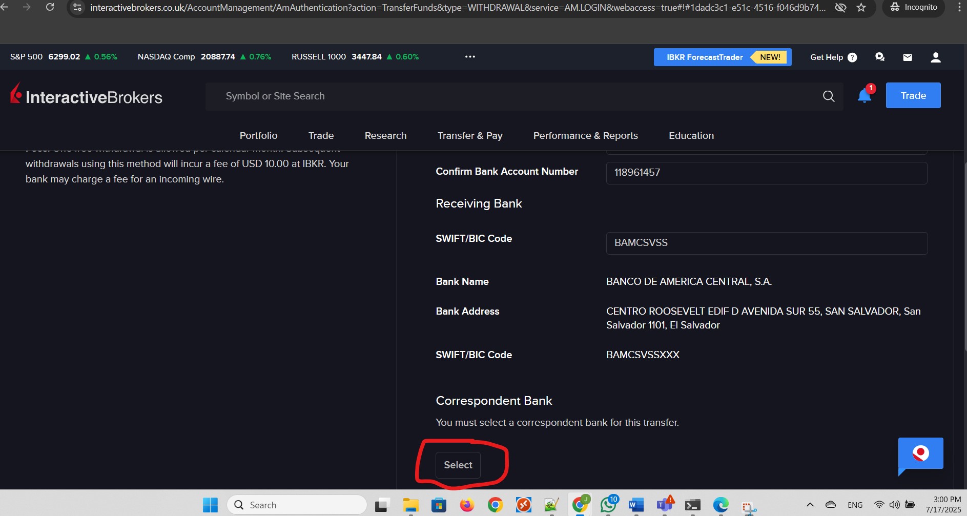This screenshot has height=516, width=967.
Task: Open the terminal app from the taskbar
Action: point(692,505)
